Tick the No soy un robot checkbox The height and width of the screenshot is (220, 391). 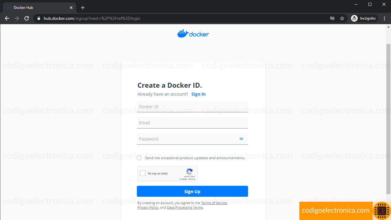pyautogui.click(x=143, y=174)
